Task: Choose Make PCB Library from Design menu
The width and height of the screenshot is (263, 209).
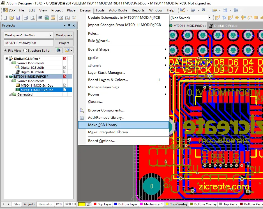Action: [x=103, y=125]
